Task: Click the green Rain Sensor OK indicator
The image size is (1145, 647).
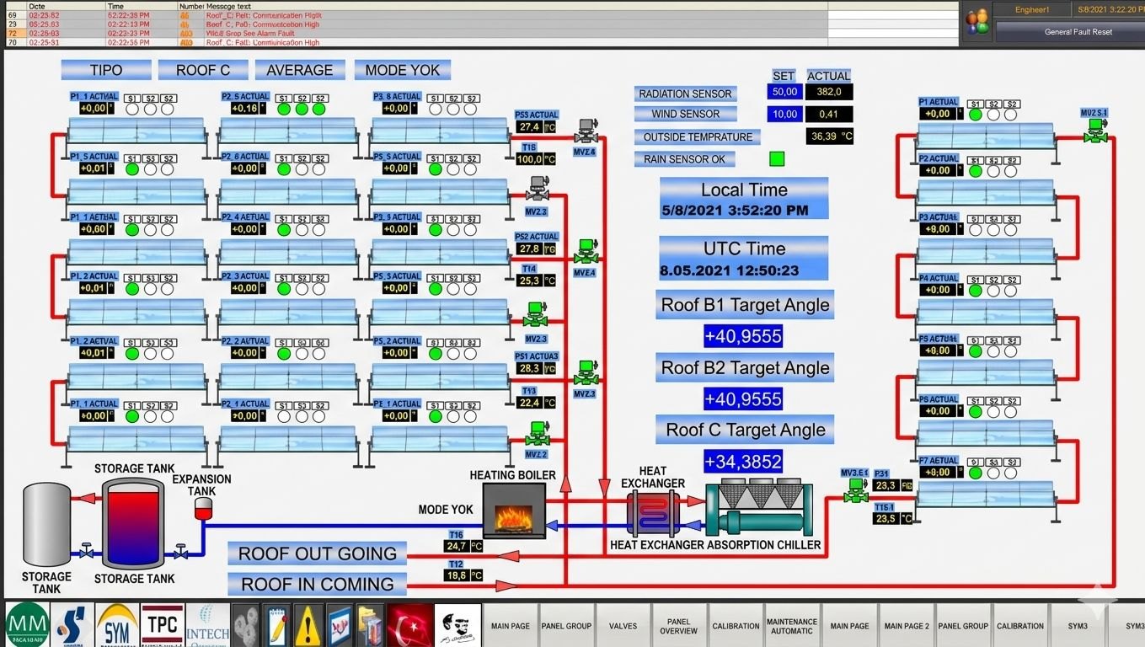Action: coord(777,158)
